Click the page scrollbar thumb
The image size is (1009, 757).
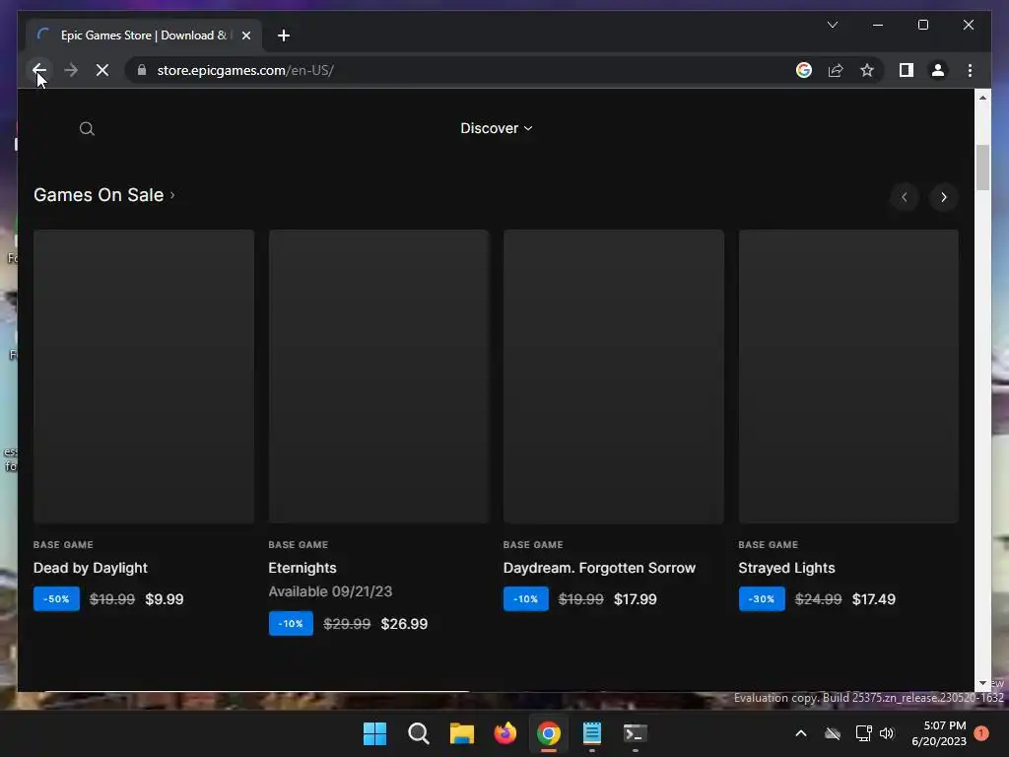[x=982, y=168]
